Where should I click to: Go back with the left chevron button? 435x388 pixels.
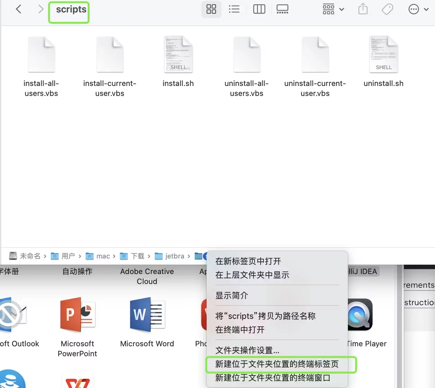(19, 9)
